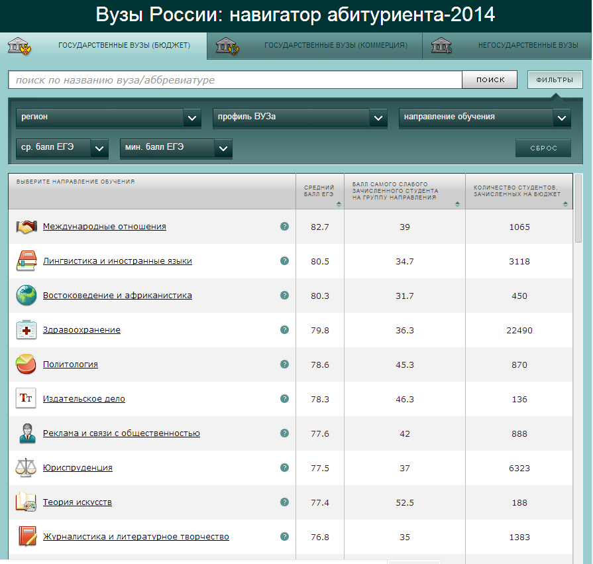Screen dimensions: 593x564
Task: Click the 22490 students value for Здравоохранение
Action: click(x=519, y=330)
